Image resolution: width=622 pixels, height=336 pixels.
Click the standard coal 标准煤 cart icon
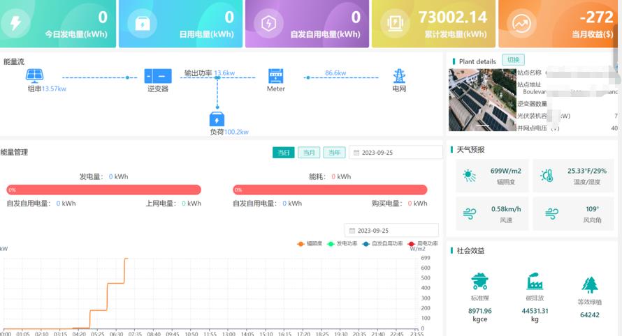pos(479,282)
